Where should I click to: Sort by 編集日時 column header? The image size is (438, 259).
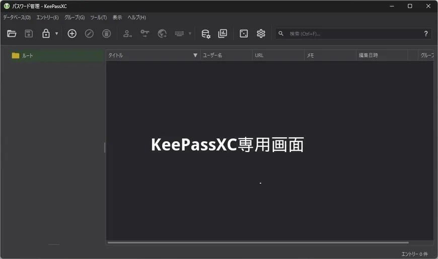382,55
